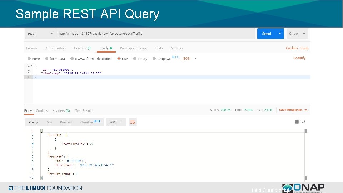Click the ONAP logo
Image resolution: width=343 pixels, height=193 pixels.
[x=303, y=188]
